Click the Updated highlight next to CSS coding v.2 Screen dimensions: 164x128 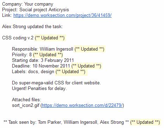click(x=50, y=38)
